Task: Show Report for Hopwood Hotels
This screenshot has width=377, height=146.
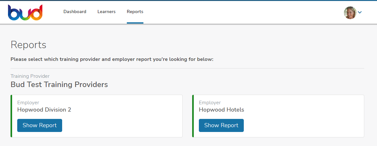Action: click(221, 125)
